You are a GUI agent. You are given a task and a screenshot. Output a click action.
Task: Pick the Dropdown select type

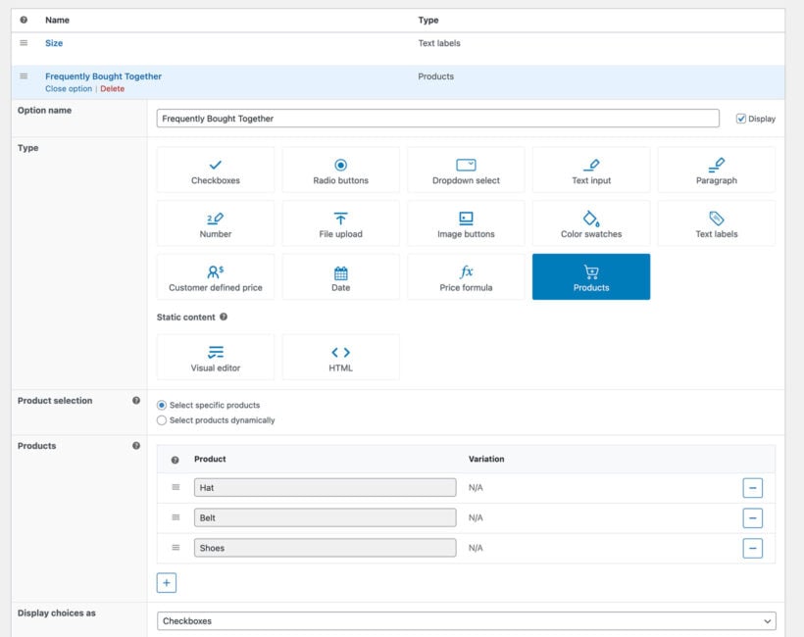(466, 171)
